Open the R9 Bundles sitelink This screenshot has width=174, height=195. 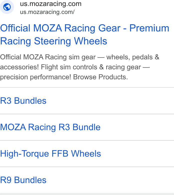point(23,180)
